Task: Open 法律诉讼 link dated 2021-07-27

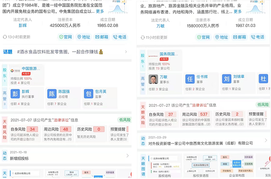Action: coord(199,105)
